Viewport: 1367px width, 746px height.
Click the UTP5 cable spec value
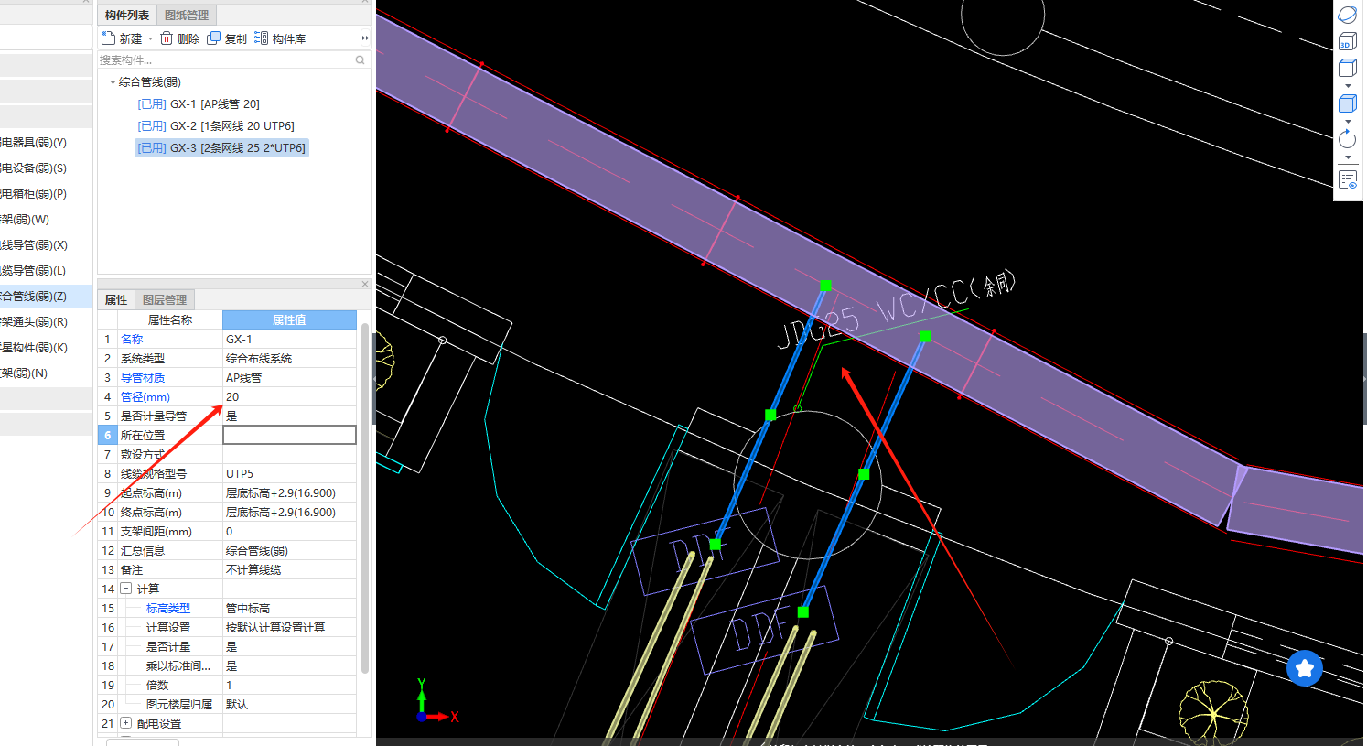tap(289, 473)
